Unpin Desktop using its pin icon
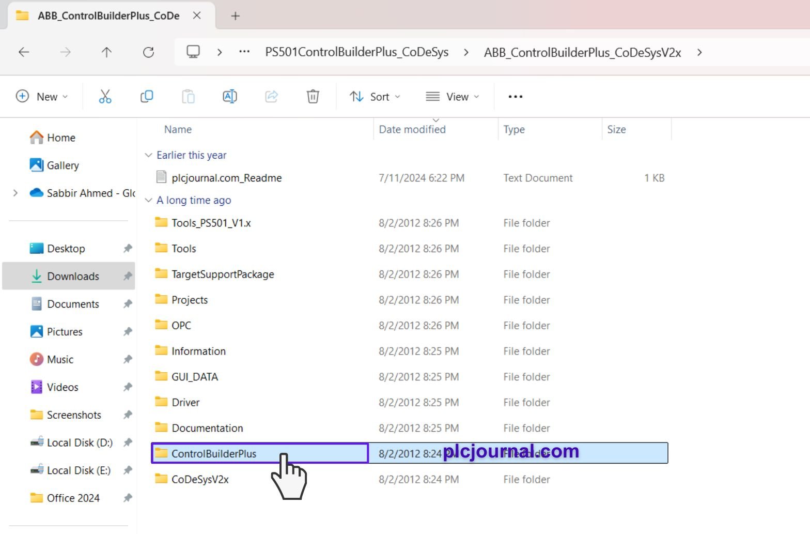This screenshot has height=534, width=810. 128,249
